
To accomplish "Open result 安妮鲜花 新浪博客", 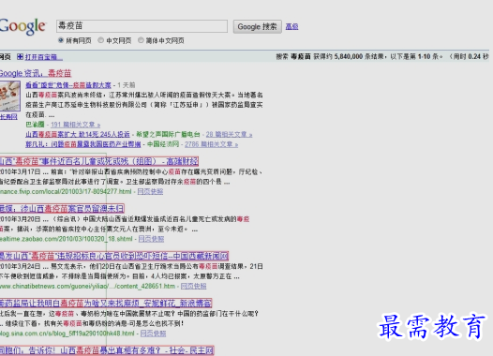I will pyautogui.click(x=106, y=304).
